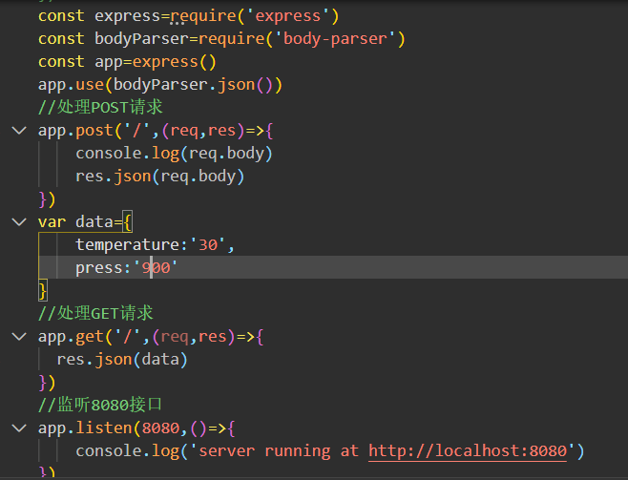The width and height of the screenshot is (628, 480).
Task: Place cursor in 'body-parser' string
Action: (x=335, y=39)
